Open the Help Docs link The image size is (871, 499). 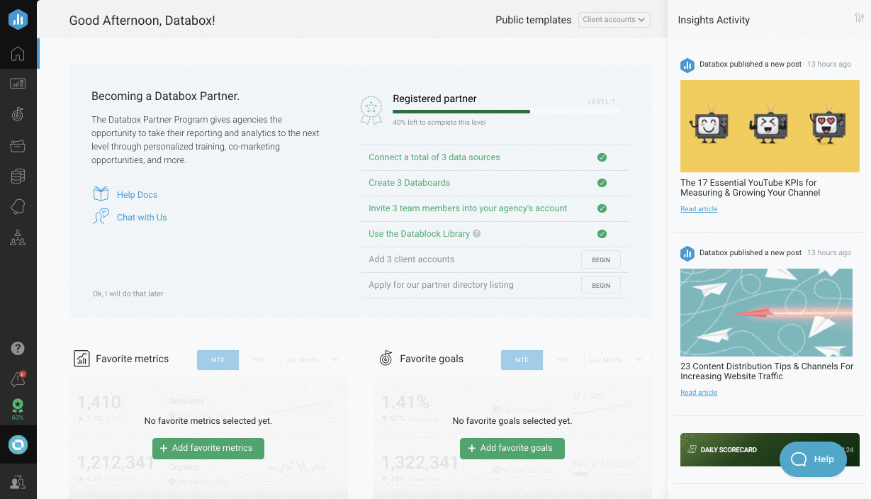(x=137, y=195)
